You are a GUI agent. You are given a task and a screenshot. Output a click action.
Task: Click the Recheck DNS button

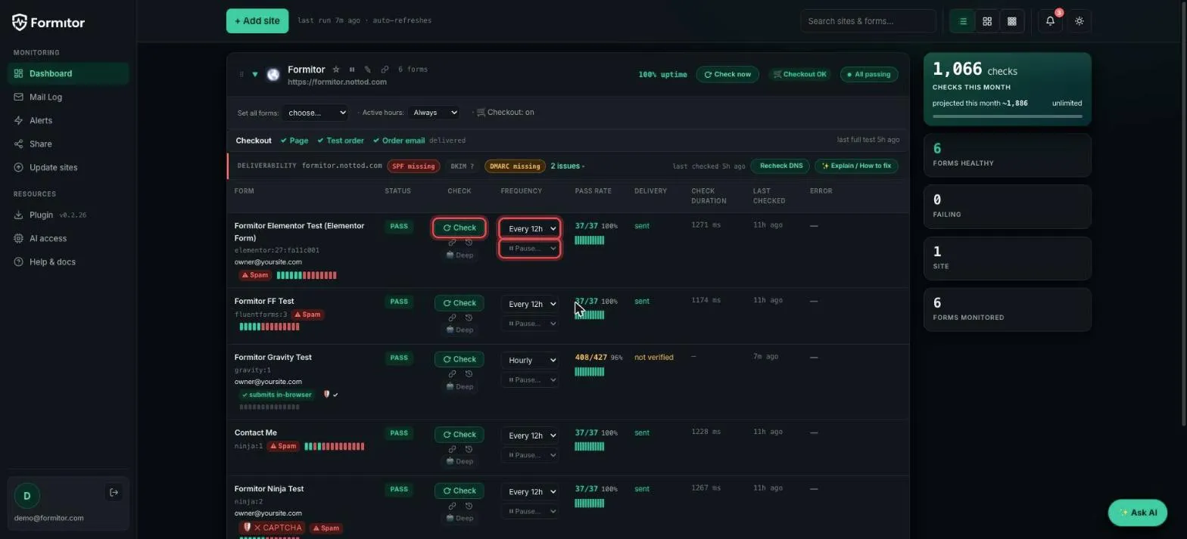(x=780, y=166)
